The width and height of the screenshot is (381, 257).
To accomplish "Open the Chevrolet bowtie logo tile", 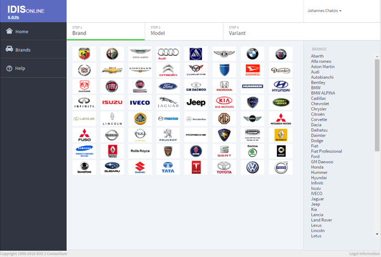I will [112, 70].
